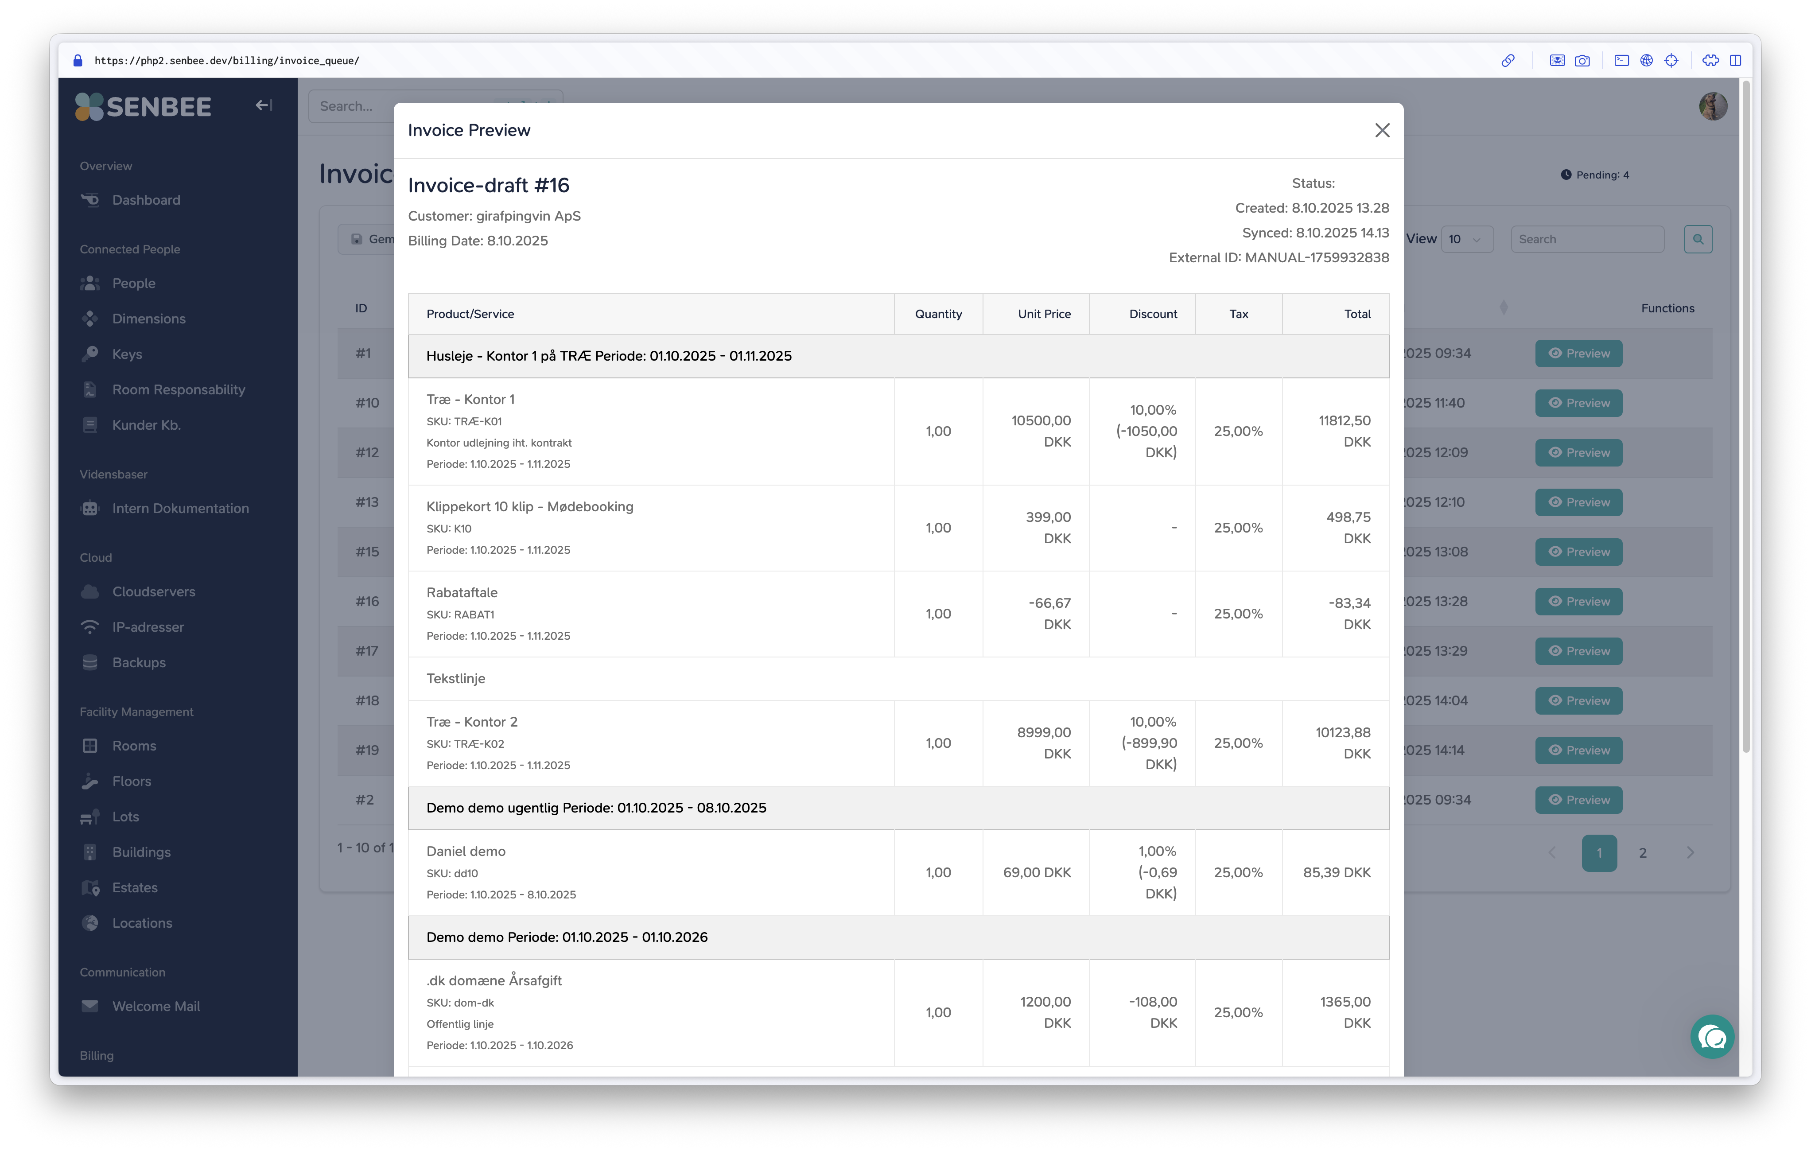The image size is (1811, 1151).
Task: Click the browser camera screenshot icon
Action: (x=1582, y=61)
